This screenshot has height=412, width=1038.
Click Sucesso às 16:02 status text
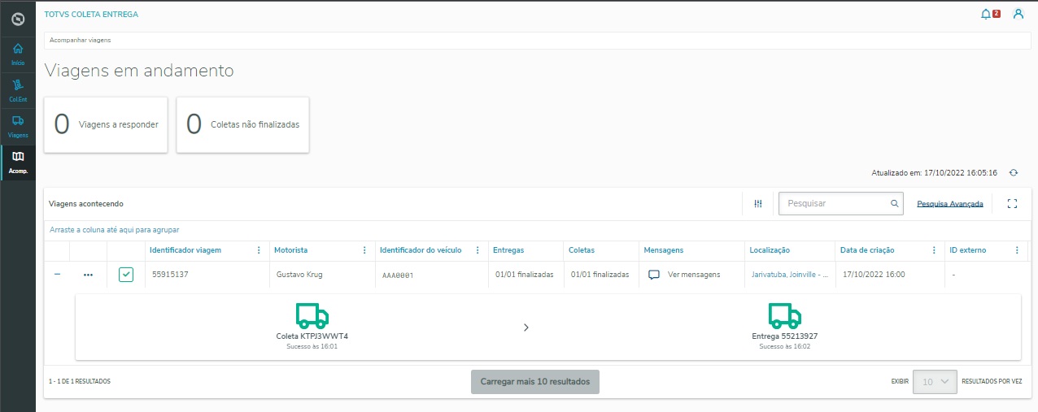click(x=784, y=346)
